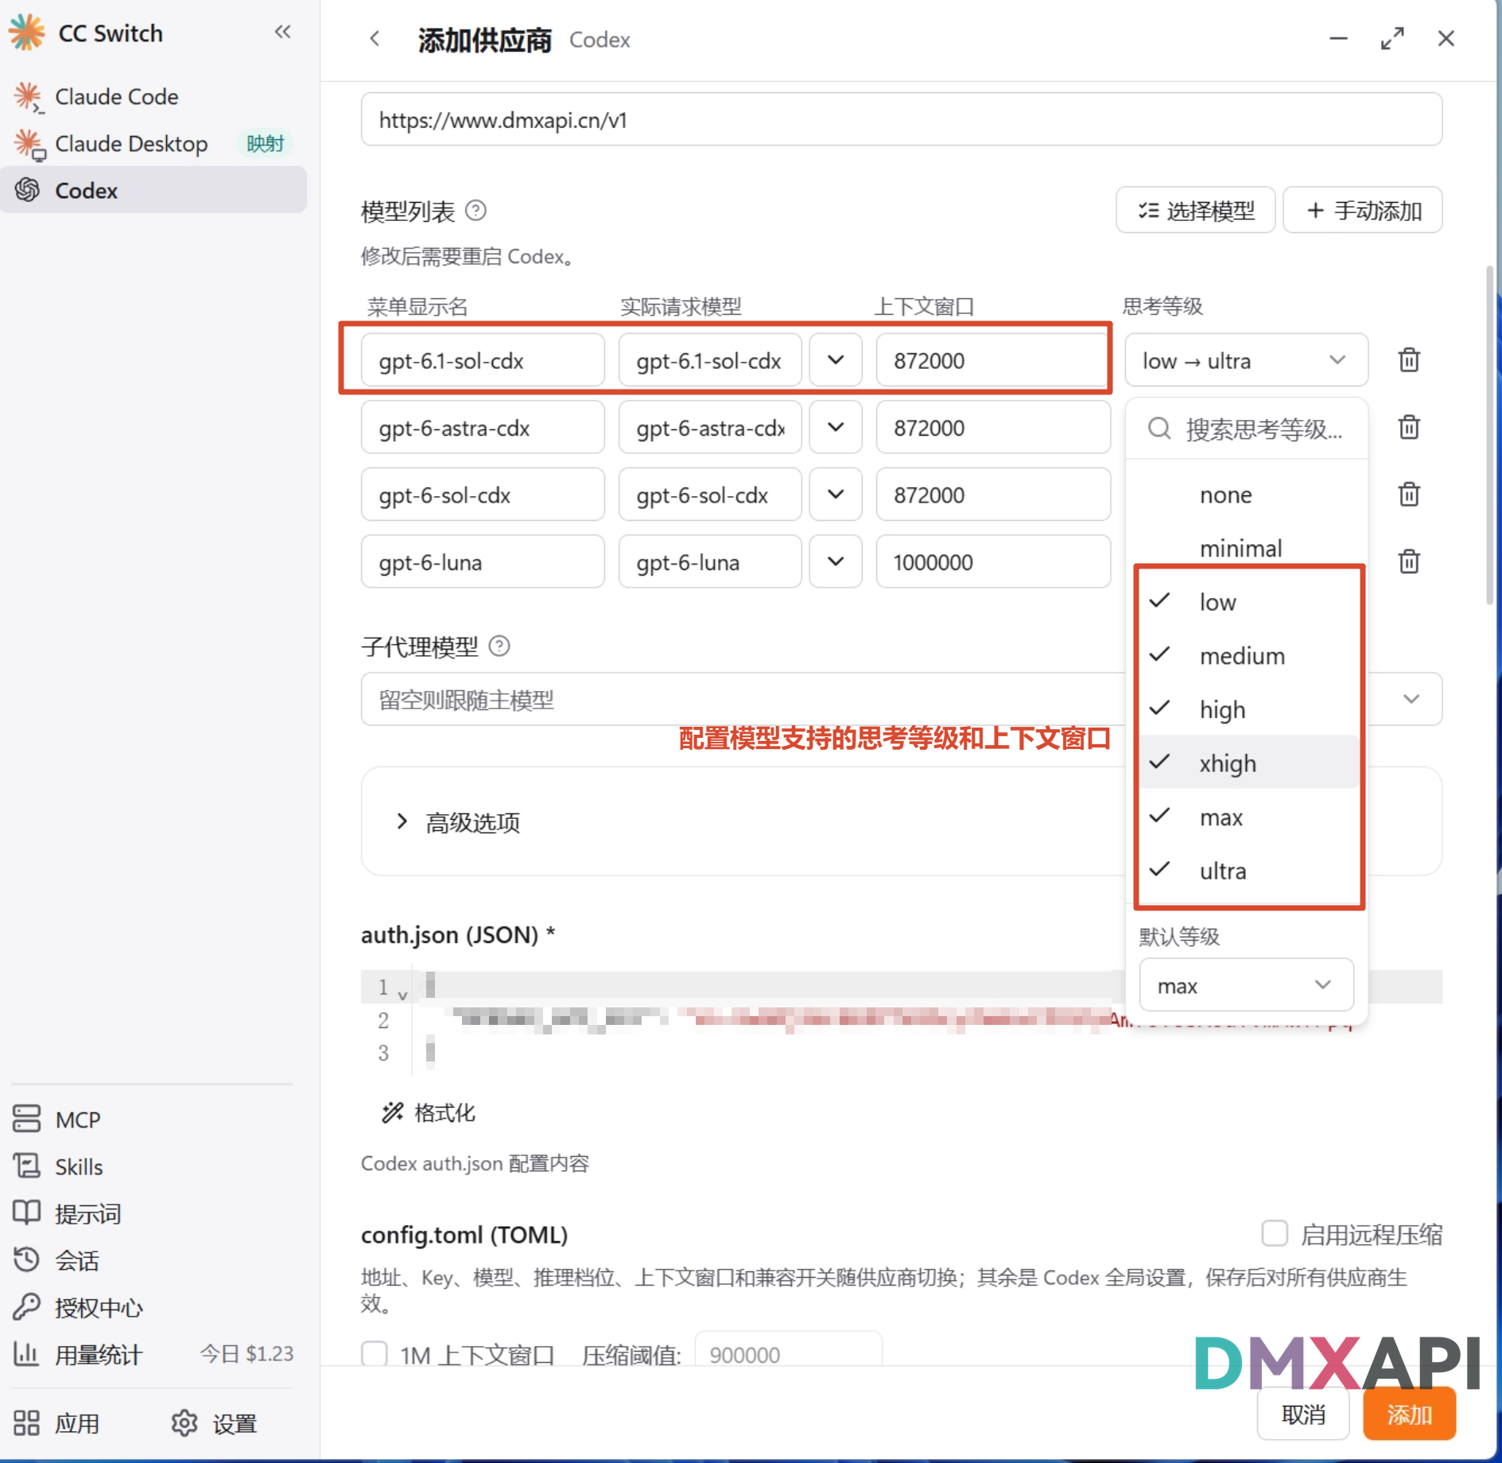Viewport: 1502px width, 1463px height.
Task: Enable the 启用远程压缩 checkbox
Action: click(1275, 1233)
